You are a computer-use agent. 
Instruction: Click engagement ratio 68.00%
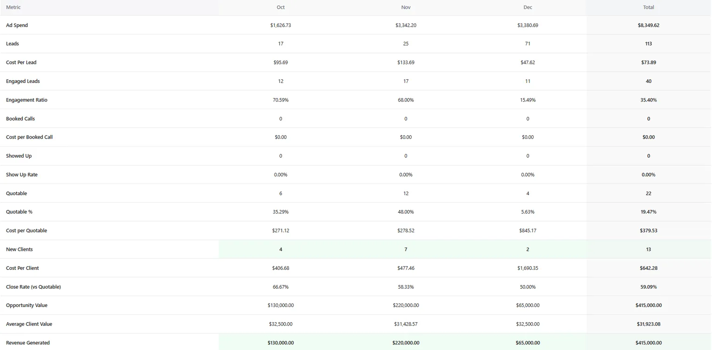coord(406,100)
